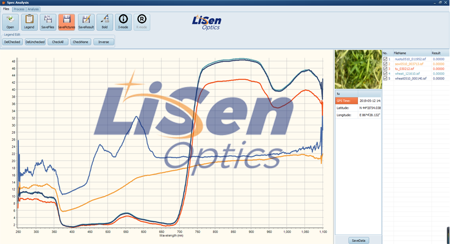
Task: Click the Longitude label cell
Action: [x=346, y=115]
